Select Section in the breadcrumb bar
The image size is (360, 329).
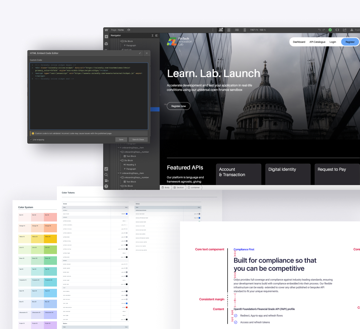tap(179, 187)
